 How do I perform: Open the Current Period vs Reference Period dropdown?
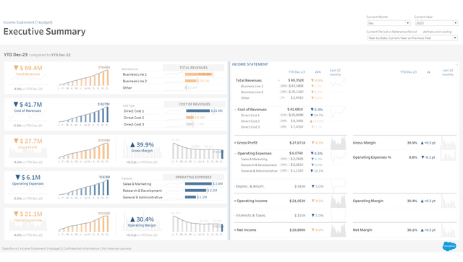pyautogui.click(x=412, y=38)
